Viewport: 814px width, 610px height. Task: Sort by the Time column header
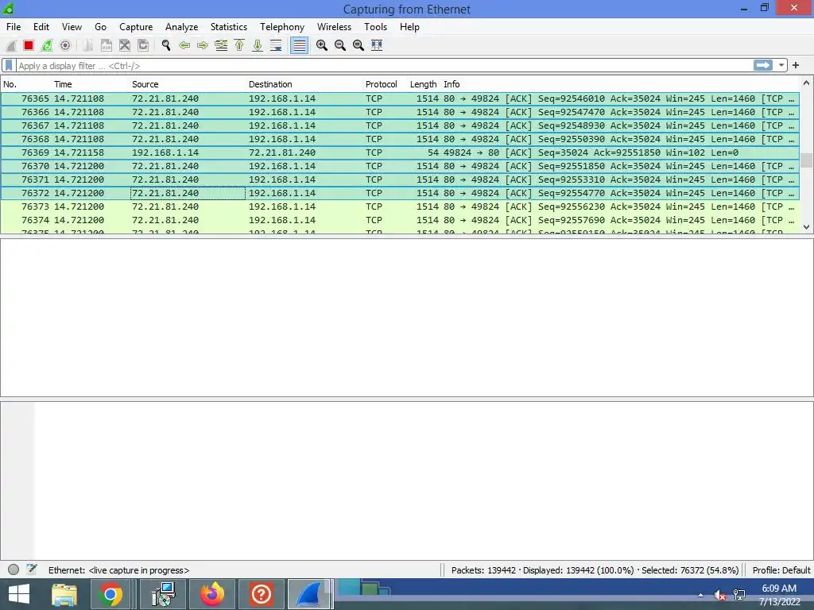(91, 84)
